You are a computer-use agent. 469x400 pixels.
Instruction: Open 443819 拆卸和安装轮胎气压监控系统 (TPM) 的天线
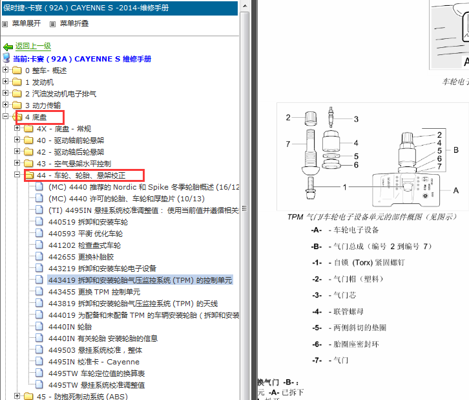click(133, 304)
